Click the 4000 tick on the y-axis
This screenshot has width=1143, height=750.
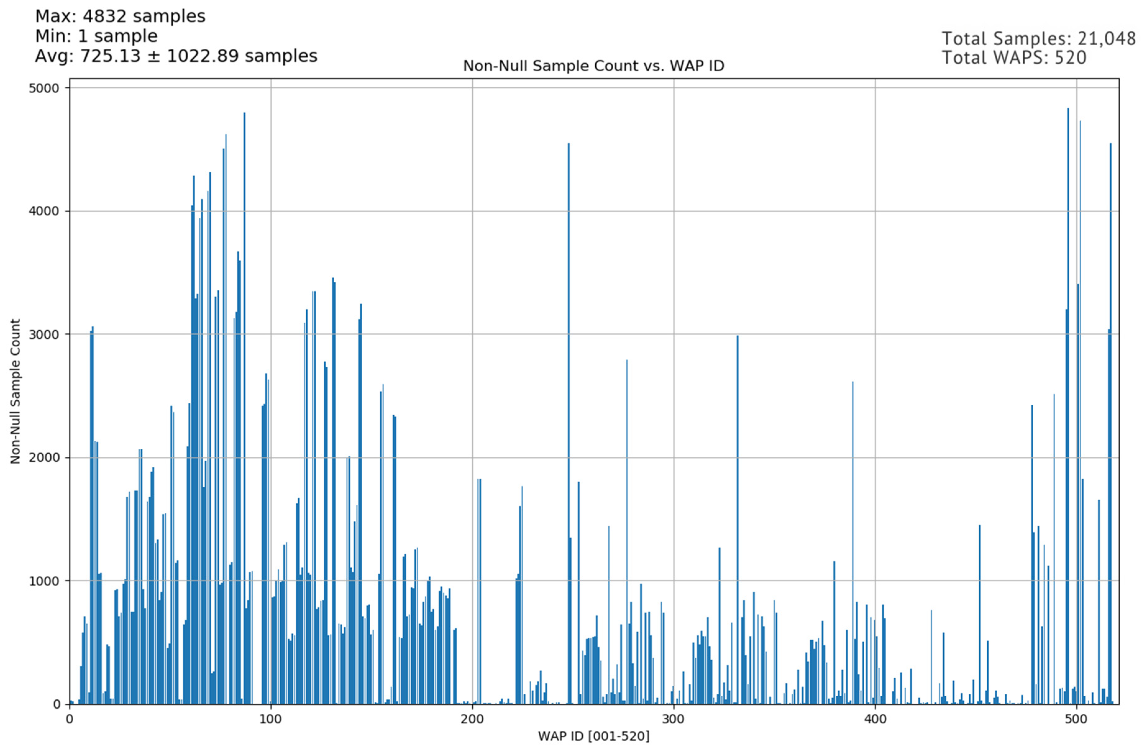[x=44, y=211]
